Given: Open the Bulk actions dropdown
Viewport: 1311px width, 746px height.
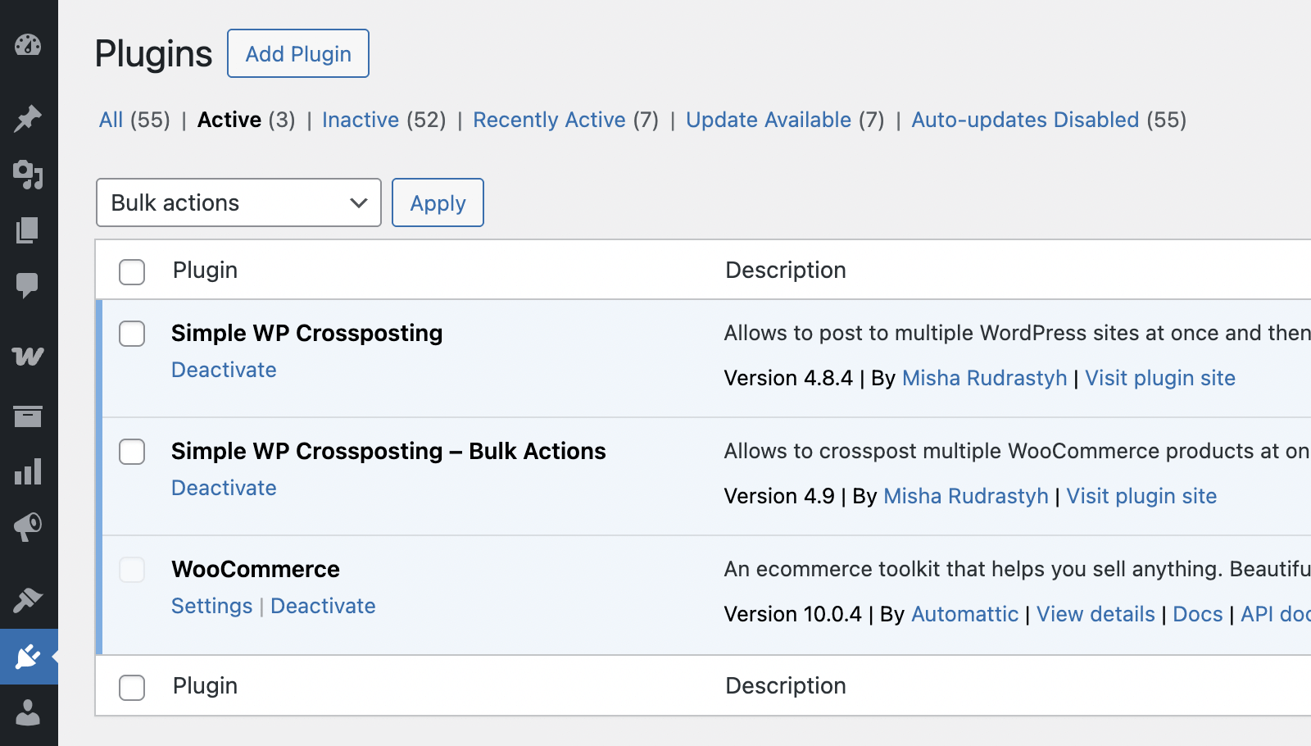Looking at the screenshot, I should 238,202.
